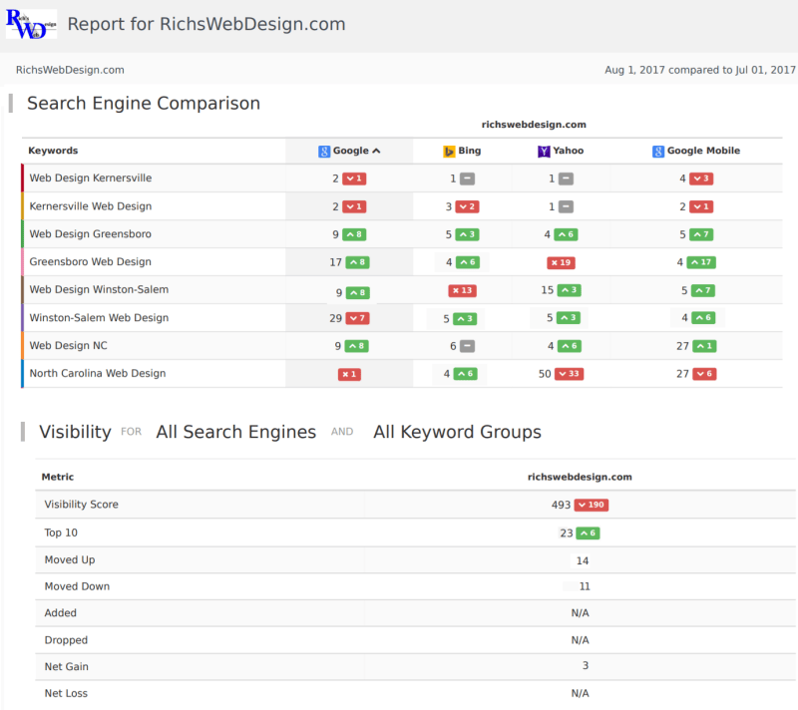Sort by the Google column header
The height and width of the screenshot is (710, 798).
(349, 151)
